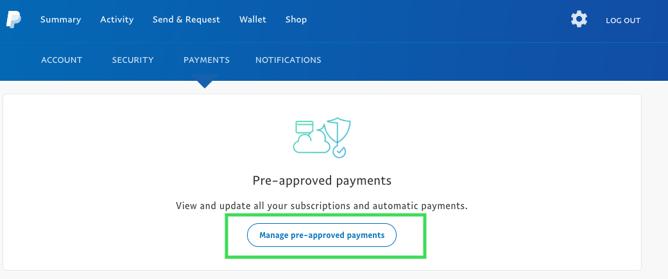Switch to the ACCOUNT tab

tap(62, 60)
